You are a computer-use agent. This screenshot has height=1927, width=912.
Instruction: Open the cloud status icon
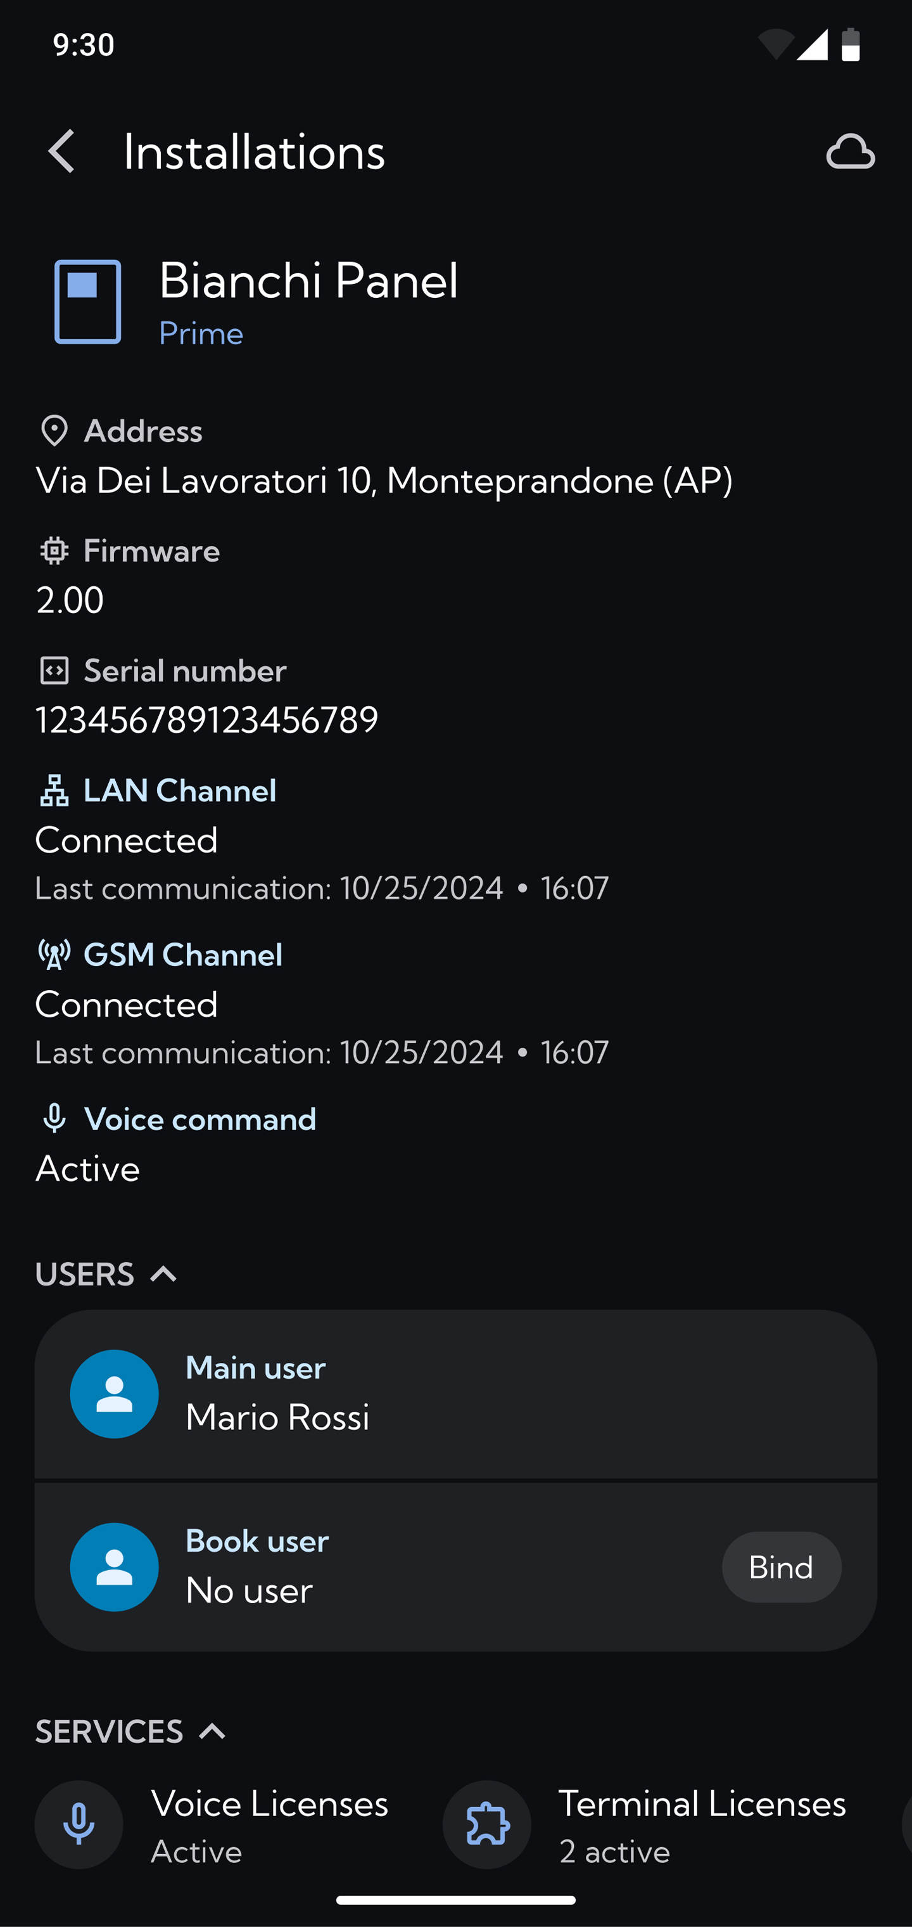(850, 152)
